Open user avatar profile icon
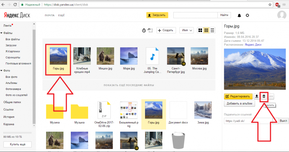The image size is (289, 152). tap(282, 15)
